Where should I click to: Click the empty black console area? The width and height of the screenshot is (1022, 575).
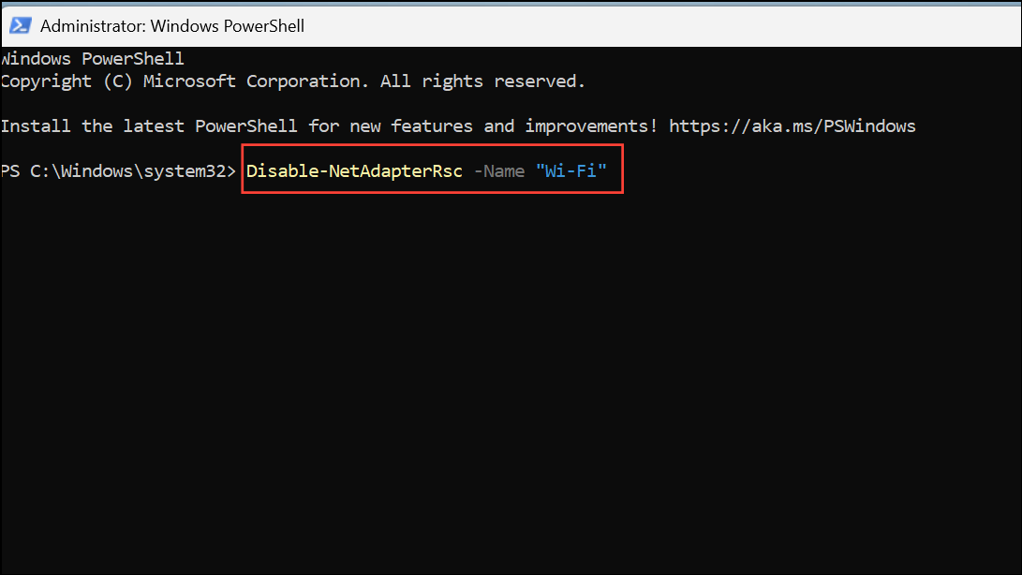click(x=511, y=375)
